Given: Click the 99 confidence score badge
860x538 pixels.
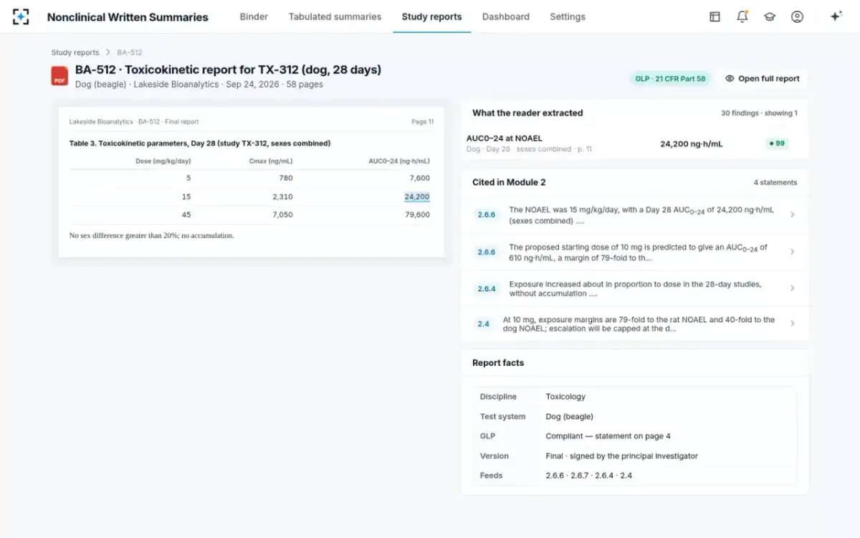Looking at the screenshot, I should [776, 143].
